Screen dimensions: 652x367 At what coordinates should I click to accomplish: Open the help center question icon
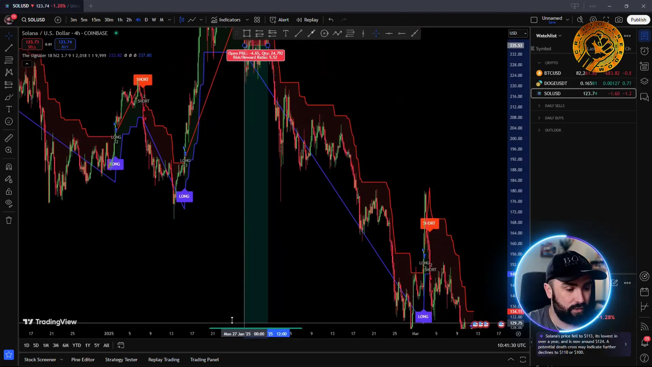(644, 358)
